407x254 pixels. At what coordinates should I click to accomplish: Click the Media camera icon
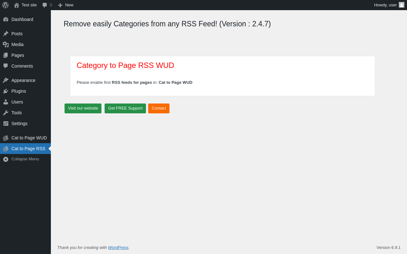tap(6, 44)
